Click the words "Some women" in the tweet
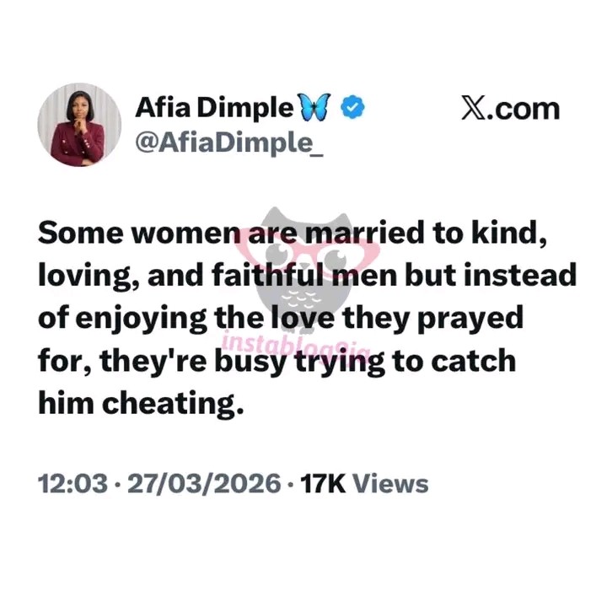Screen dimensions: 607x607 pos(135,234)
